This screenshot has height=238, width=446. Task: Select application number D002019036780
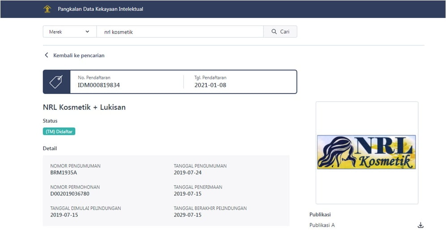[x=70, y=194]
